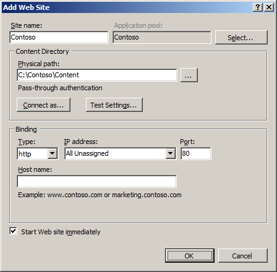Viewport: 277px width, 272px height.
Task: Click the title bar help question mark icon
Action: [x=258, y=7]
